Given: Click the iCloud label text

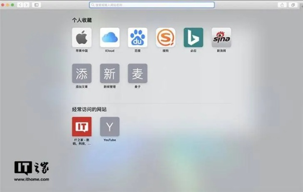Looking at the screenshot, I should tap(110, 51).
